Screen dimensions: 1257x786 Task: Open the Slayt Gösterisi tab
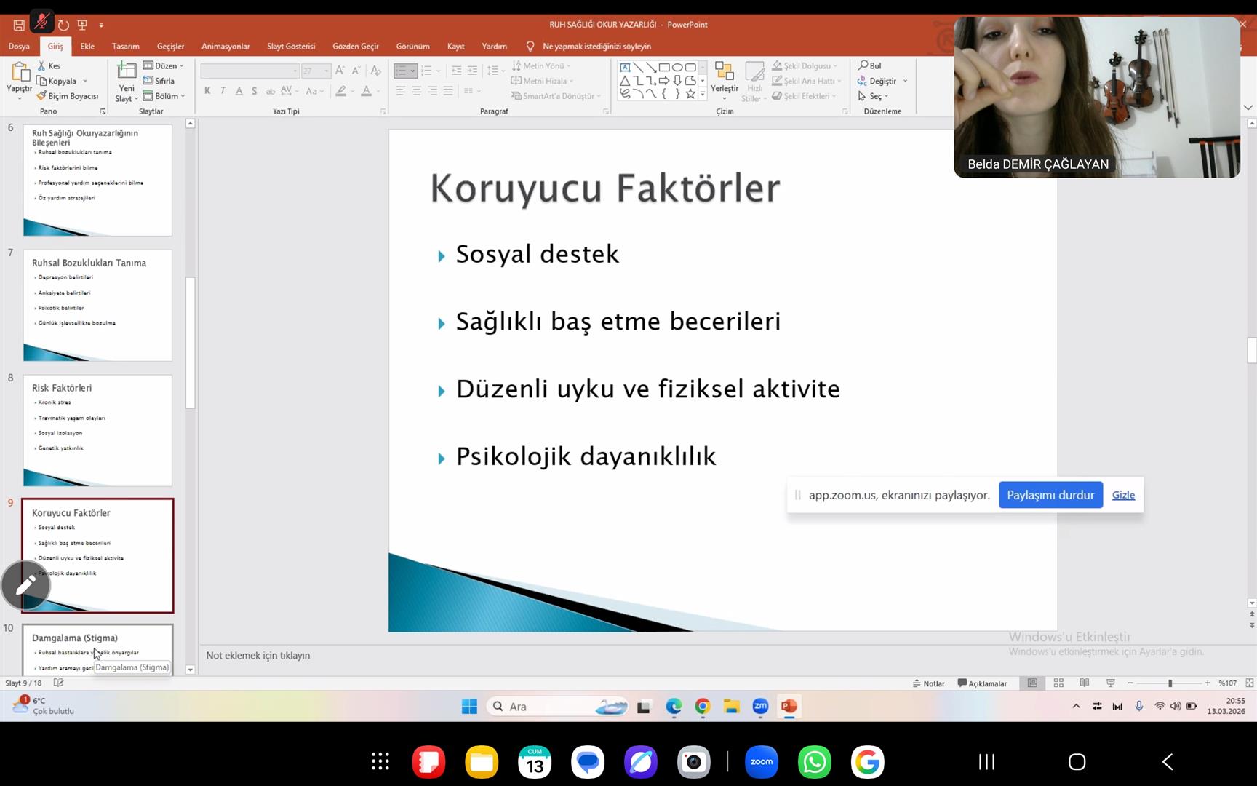pos(290,46)
